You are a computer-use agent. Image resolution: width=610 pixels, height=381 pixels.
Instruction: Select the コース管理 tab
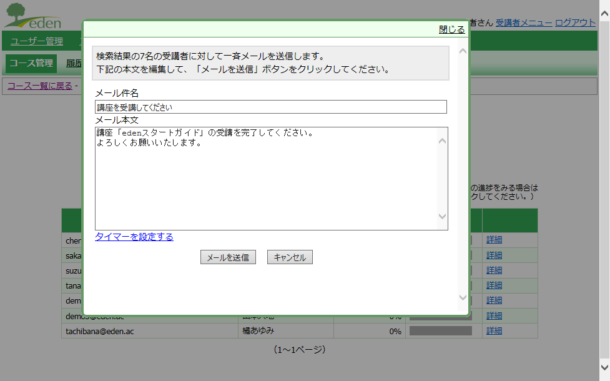[x=31, y=64]
